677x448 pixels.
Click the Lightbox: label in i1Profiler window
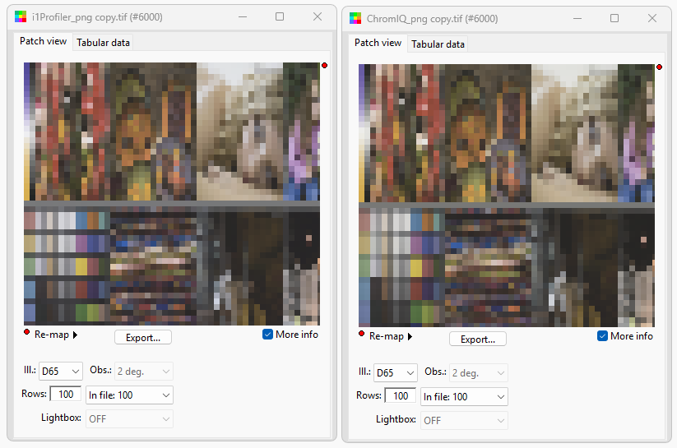(x=61, y=418)
